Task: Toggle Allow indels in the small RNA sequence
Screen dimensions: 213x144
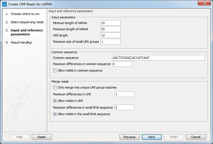Action: click(55, 114)
